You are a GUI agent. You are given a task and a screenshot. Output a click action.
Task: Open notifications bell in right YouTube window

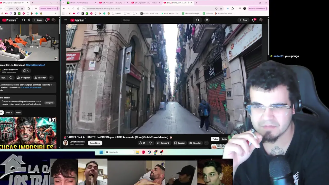tap(254, 20)
